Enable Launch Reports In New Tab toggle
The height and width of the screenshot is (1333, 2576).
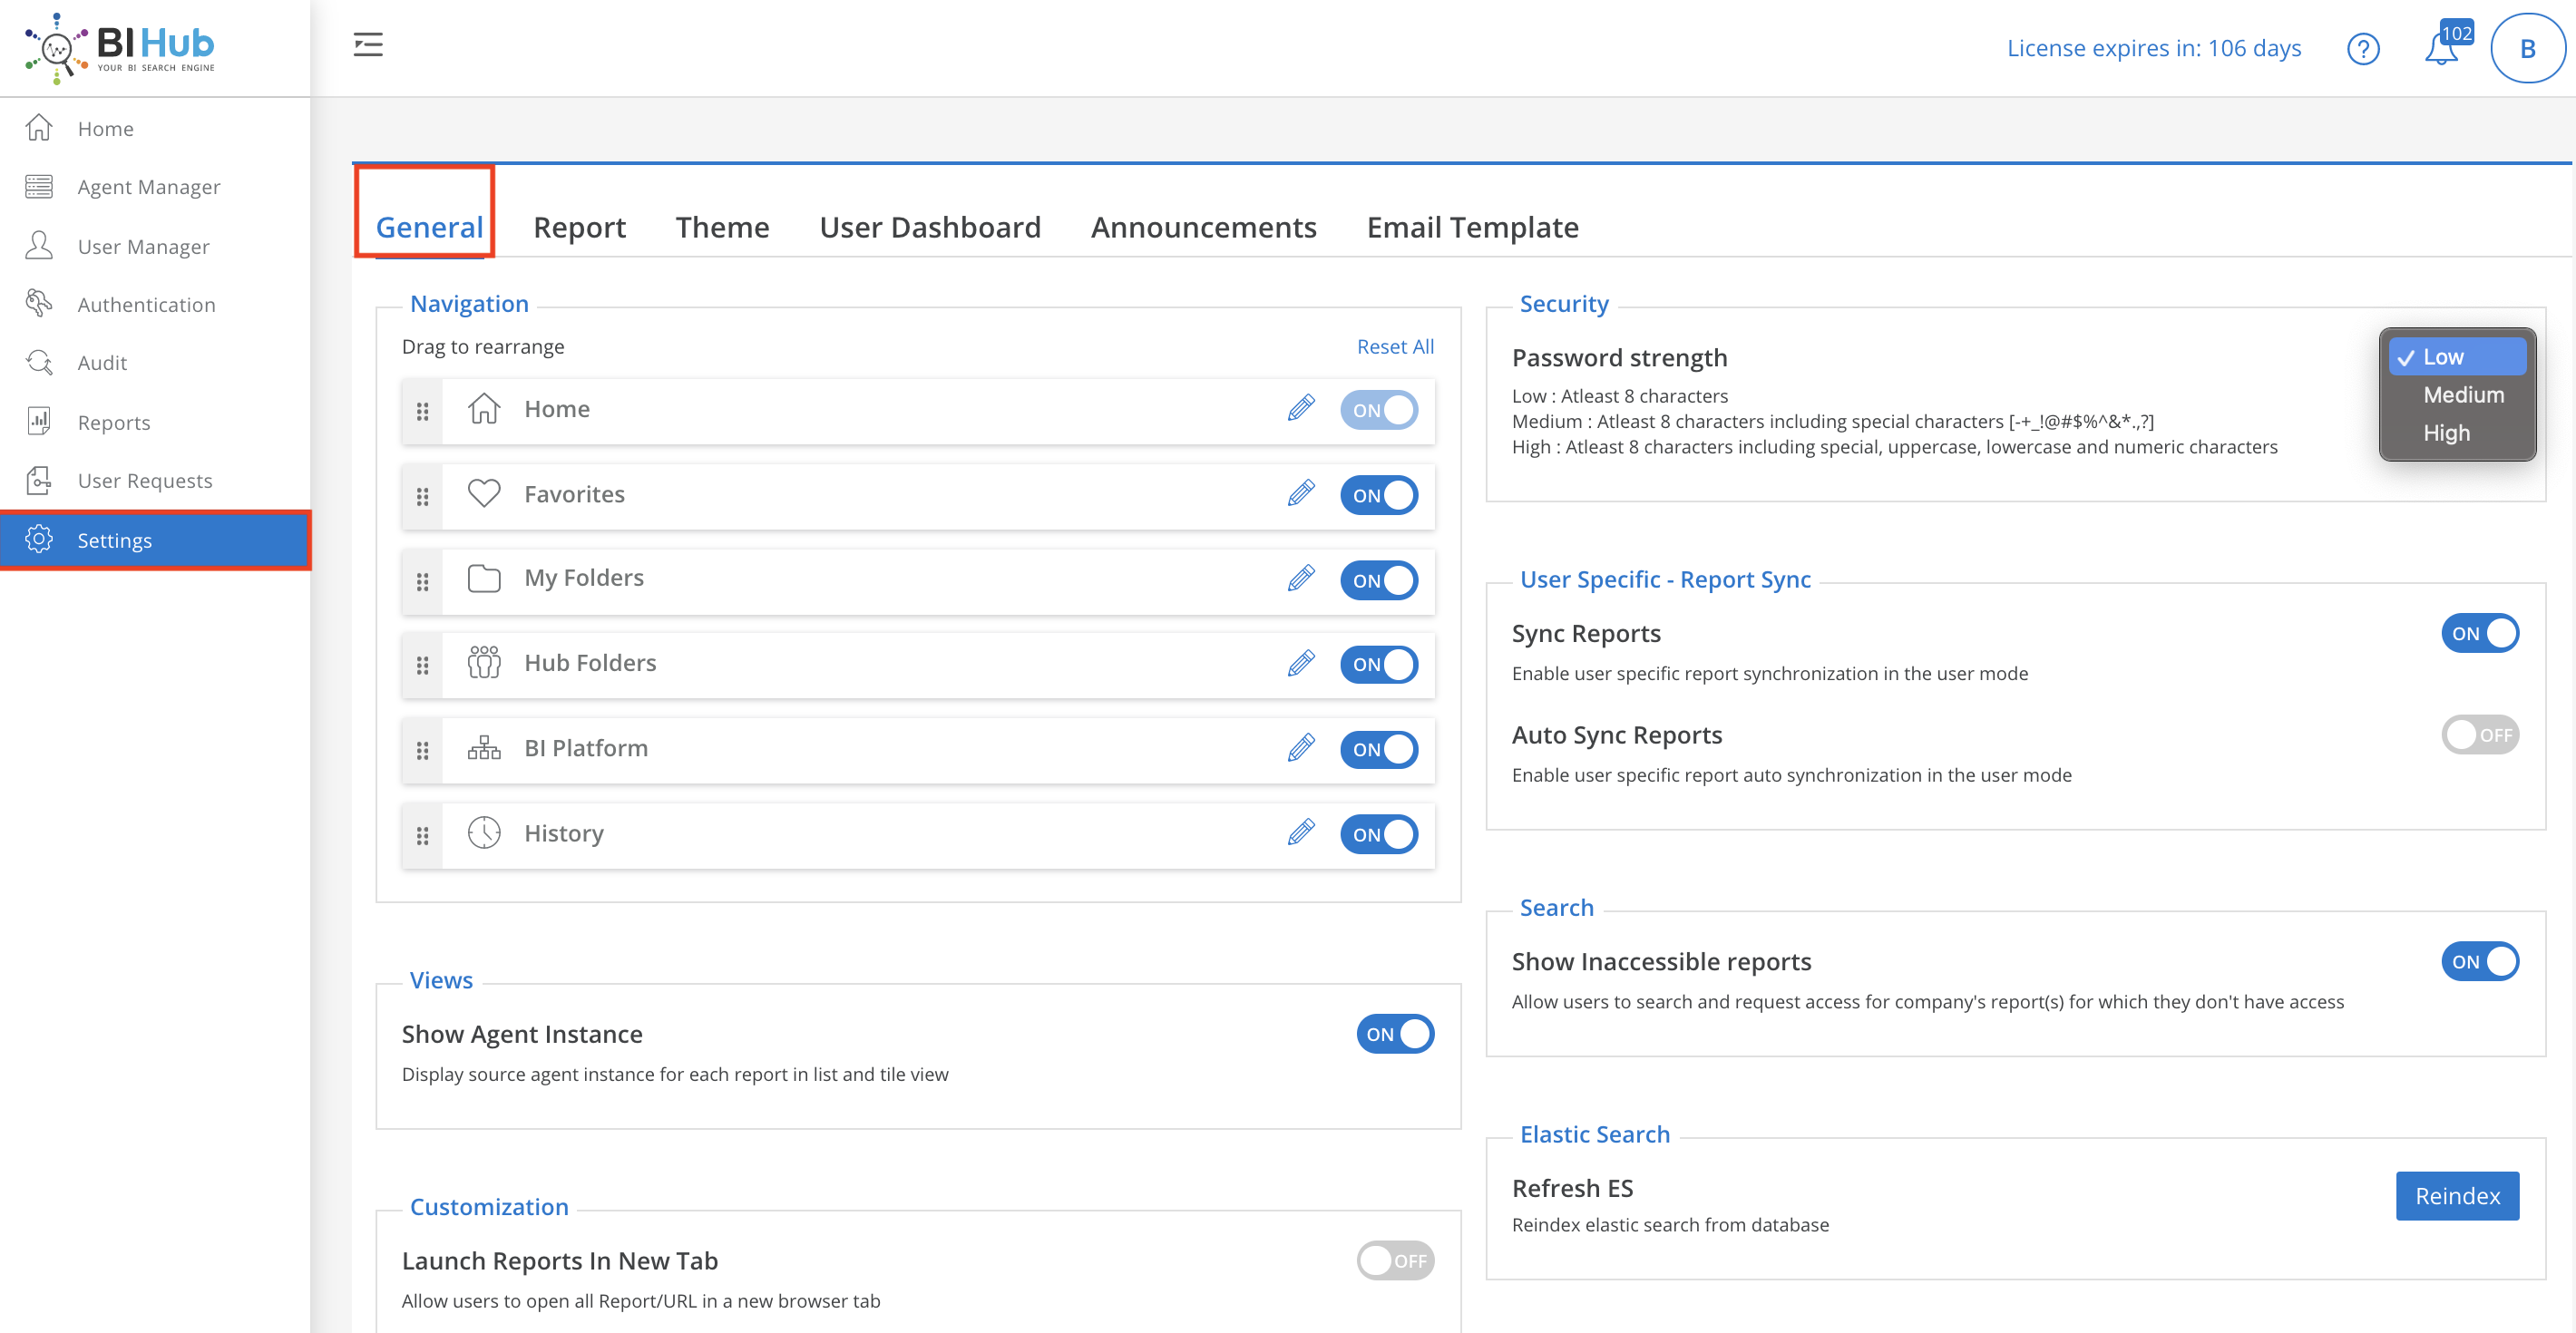coord(1398,1260)
